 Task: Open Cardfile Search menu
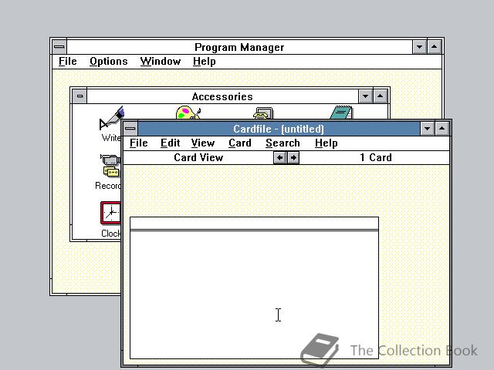(283, 143)
